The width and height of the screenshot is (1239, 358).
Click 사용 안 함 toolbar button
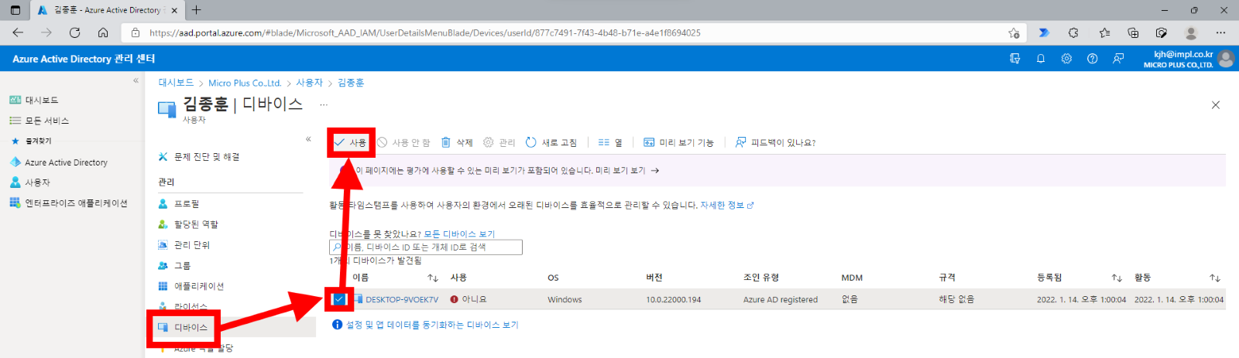point(403,142)
